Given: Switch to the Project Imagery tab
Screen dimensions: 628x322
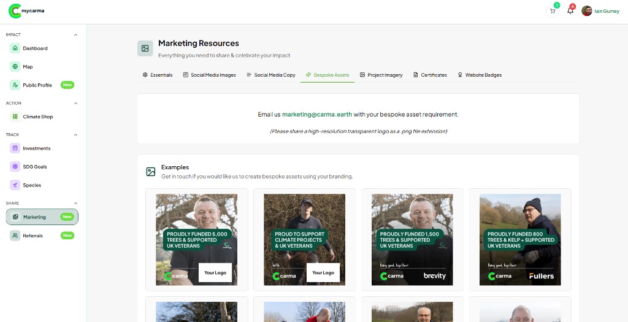Looking at the screenshot, I should tap(381, 75).
